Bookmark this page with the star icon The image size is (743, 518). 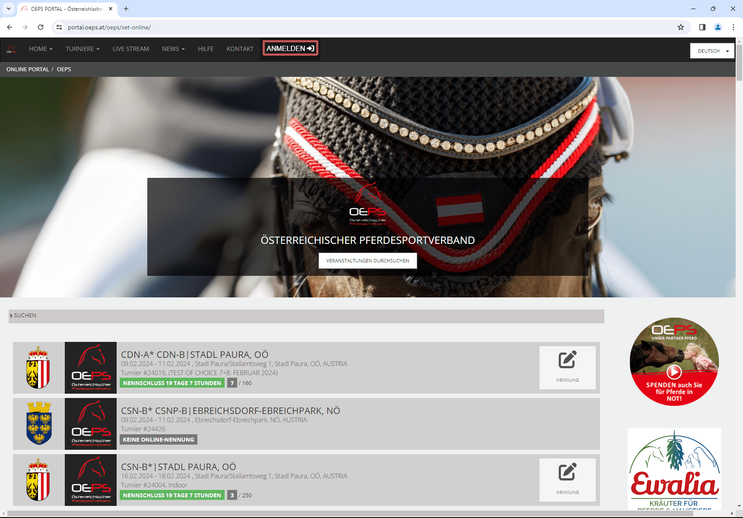(681, 27)
